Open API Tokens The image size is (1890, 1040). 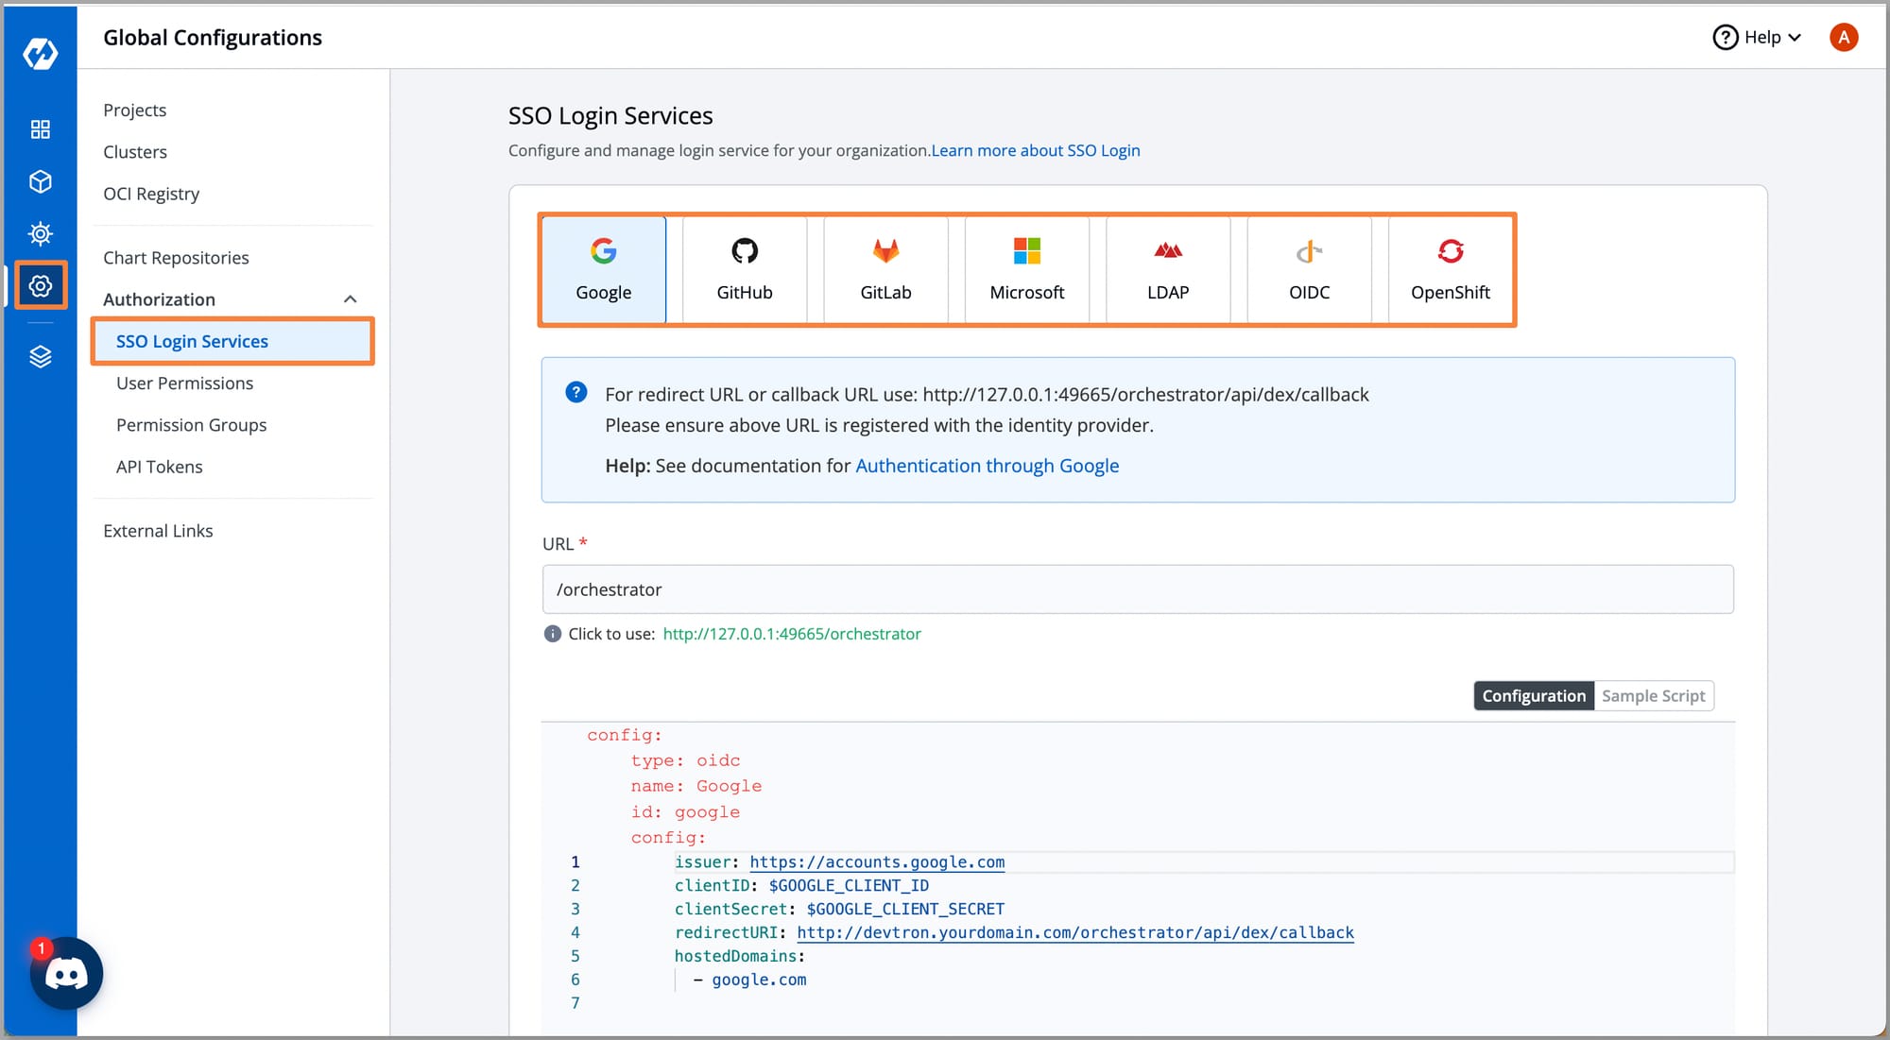159,466
